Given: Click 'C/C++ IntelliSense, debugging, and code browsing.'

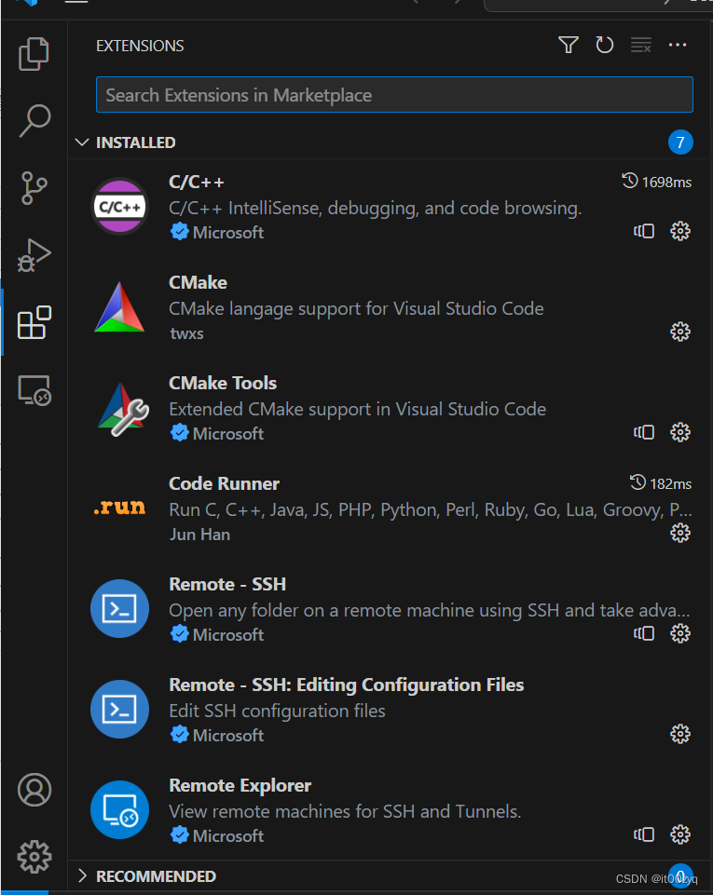Looking at the screenshot, I should [x=376, y=209].
